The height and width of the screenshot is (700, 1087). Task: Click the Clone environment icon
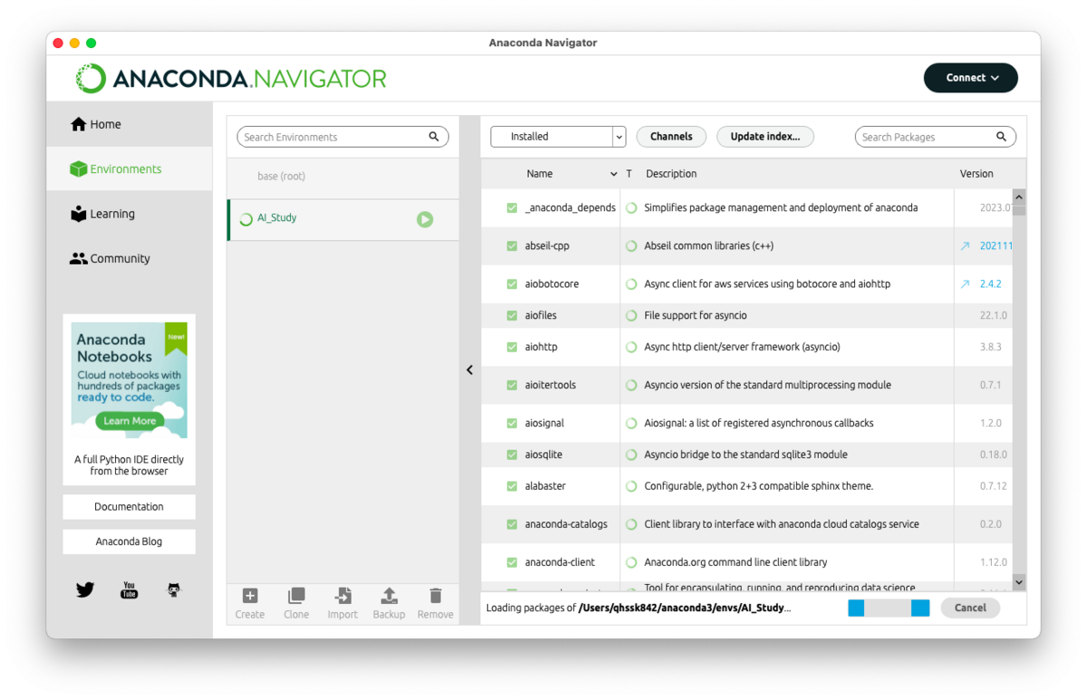coord(296,596)
